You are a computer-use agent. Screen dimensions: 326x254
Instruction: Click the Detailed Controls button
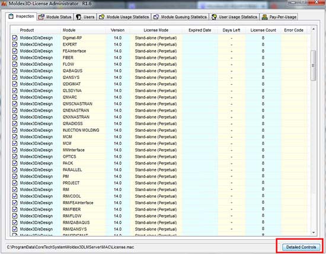tap(301, 247)
